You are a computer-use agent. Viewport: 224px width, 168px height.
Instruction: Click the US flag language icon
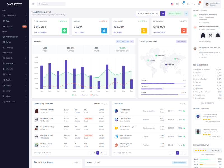click(172, 4)
